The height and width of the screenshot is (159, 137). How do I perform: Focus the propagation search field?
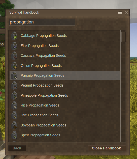tap(42, 22)
